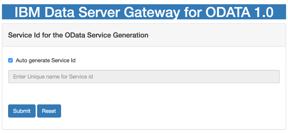Viewport: 288px width, 133px height.
Task: Click the gray panel heading bar
Action: pyautogui.click(x=144, y=35)
